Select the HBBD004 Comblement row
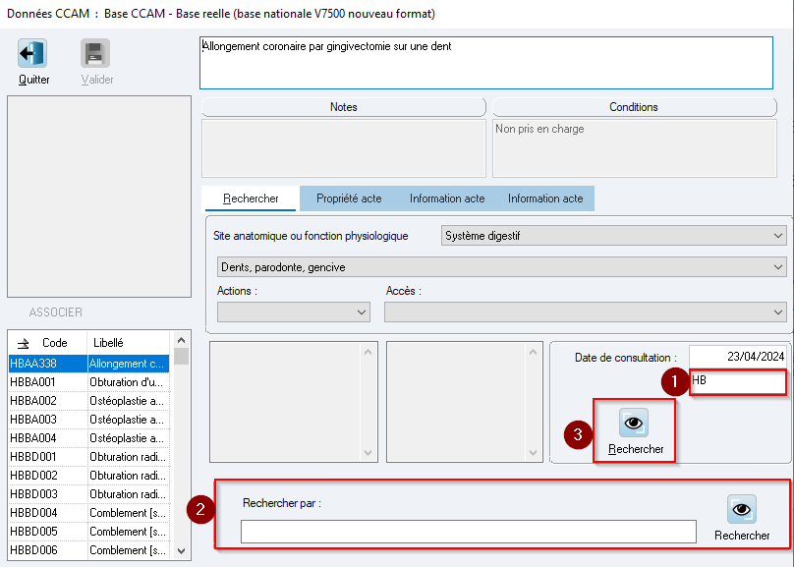This screenshot has width=794, height=567. point(88,513)
